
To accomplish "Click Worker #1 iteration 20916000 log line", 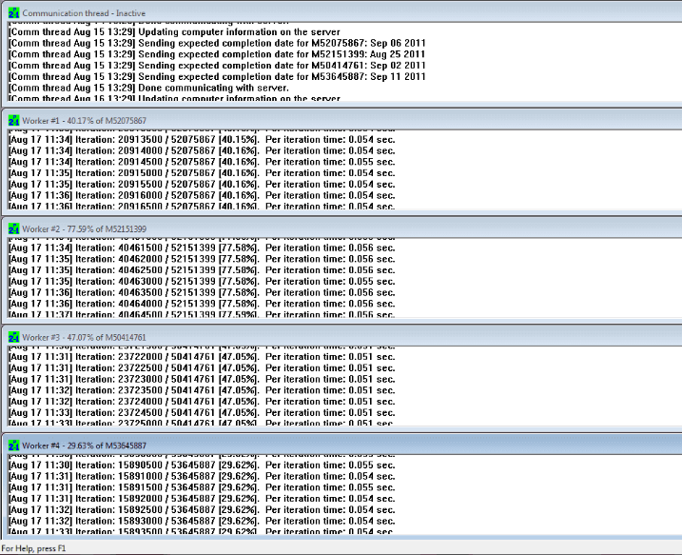I will tap(202, 195).
